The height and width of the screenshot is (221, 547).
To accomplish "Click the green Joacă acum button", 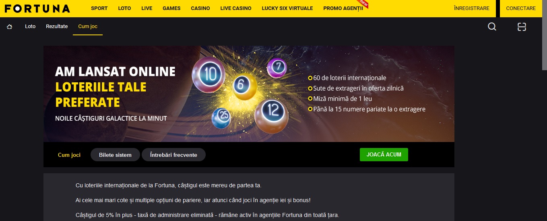I will (384, 154).
